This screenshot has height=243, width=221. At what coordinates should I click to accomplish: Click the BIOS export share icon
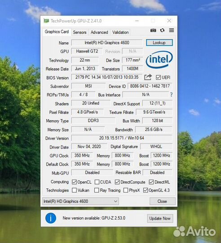148,77
